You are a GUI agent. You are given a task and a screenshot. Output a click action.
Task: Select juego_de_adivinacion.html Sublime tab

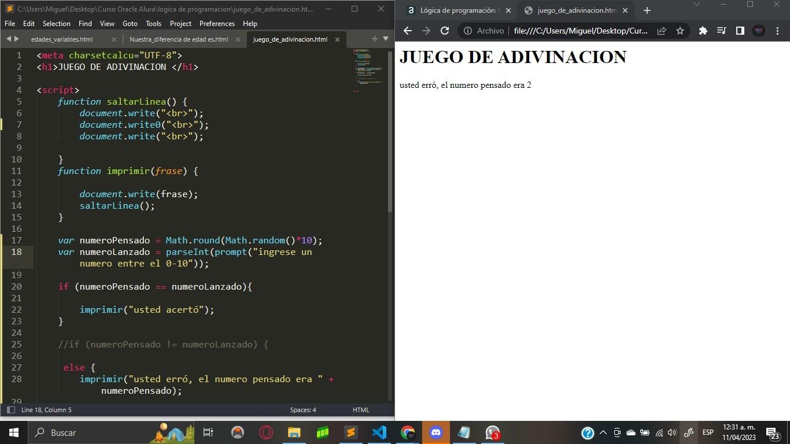point(290,39)
